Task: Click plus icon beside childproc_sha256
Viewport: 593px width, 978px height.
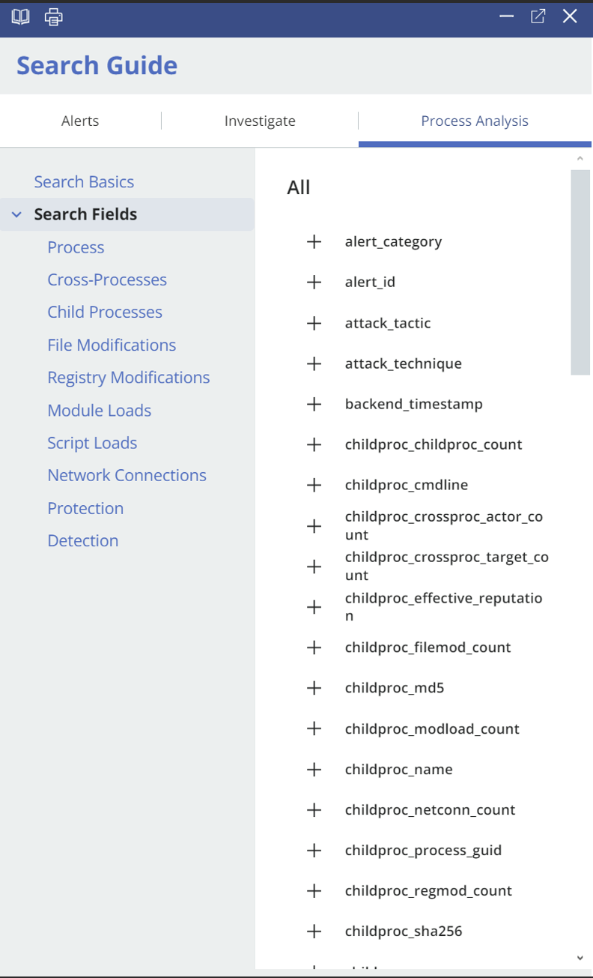Action: [314, 932]
